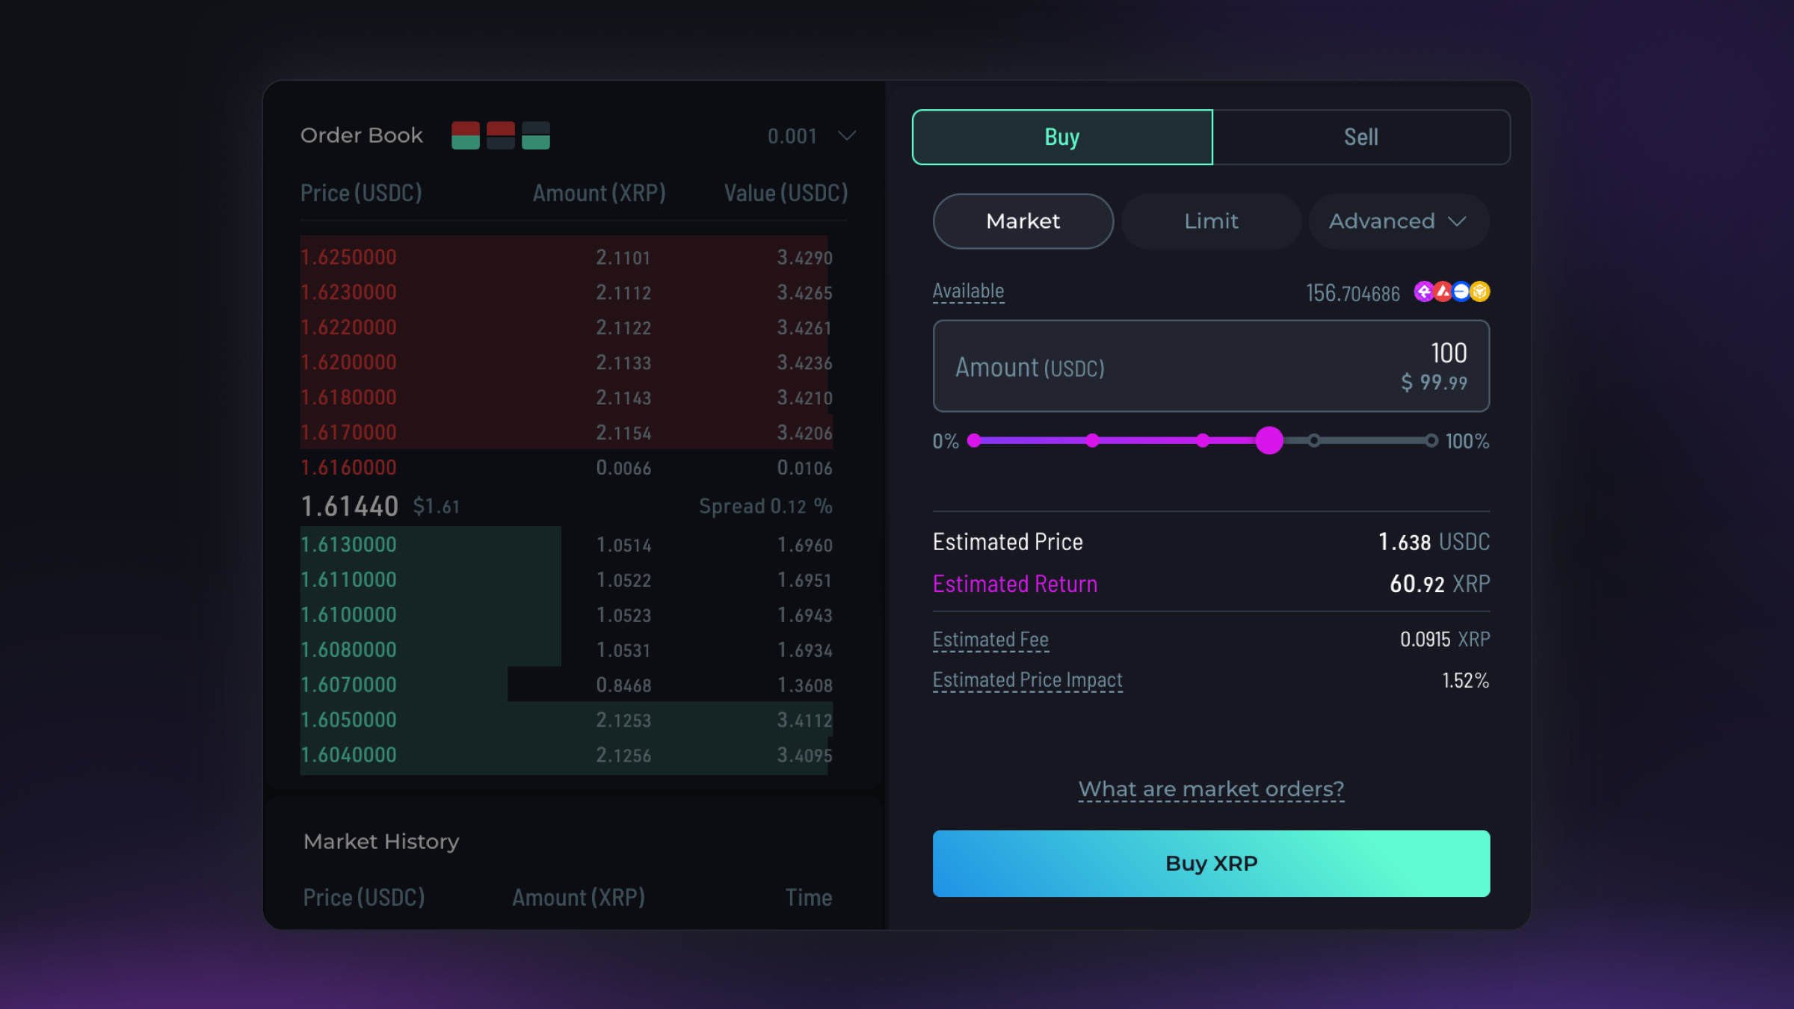This screenshot has width=1794, height=1009.
Task: Select the bid row priced 1.6100000
Action: 567,615
